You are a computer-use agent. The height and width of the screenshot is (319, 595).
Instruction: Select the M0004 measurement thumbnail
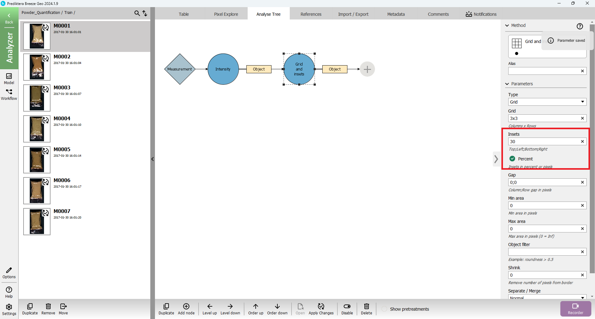[37, 129]
